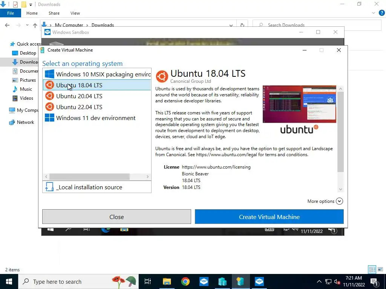The width and height of the screenshot is (386, 289).
Task: Expand More options chevron
Action: tap(339, 201)
